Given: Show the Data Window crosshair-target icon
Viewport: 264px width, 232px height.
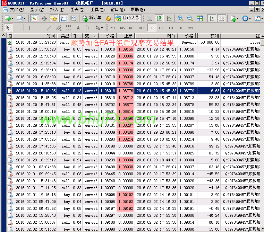Looking at the screenshot, I should [44, 18].
